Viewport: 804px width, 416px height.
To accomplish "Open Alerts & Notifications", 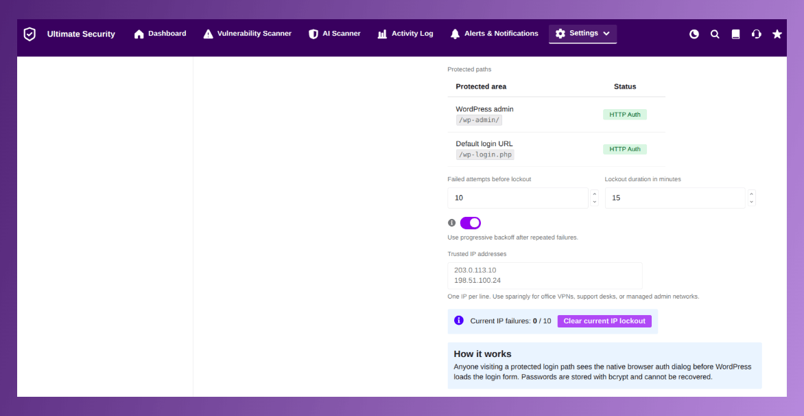I will (495, 34).
